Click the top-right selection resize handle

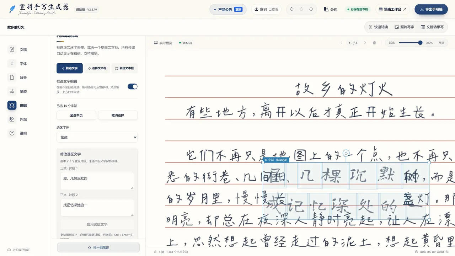point(429,162)
